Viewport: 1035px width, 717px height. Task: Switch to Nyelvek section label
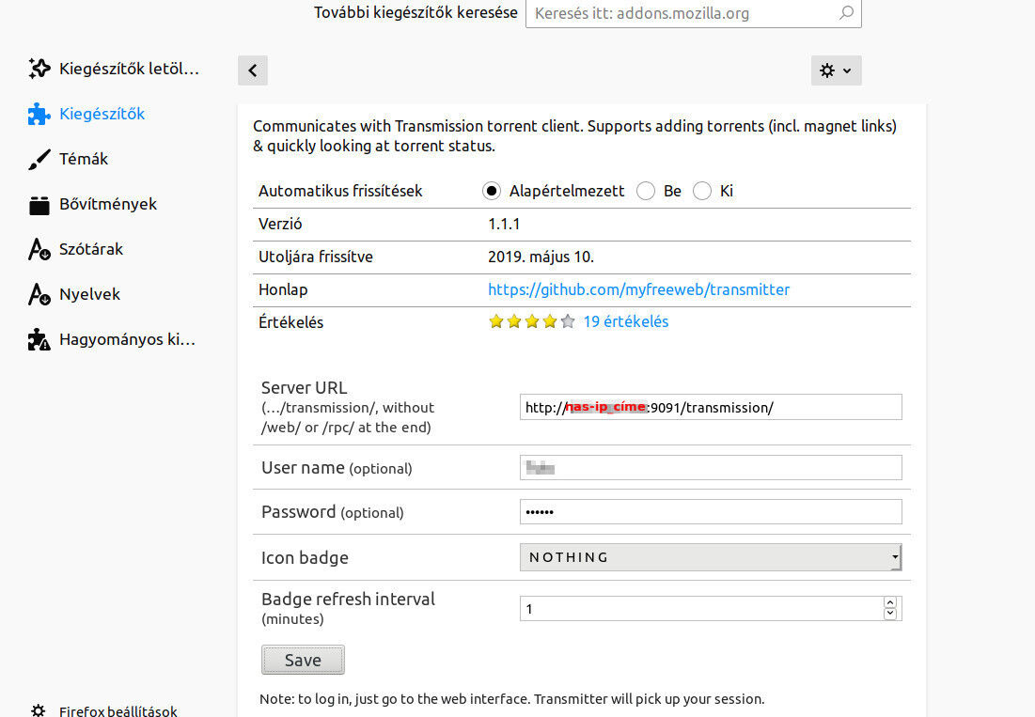coord(89,294)
